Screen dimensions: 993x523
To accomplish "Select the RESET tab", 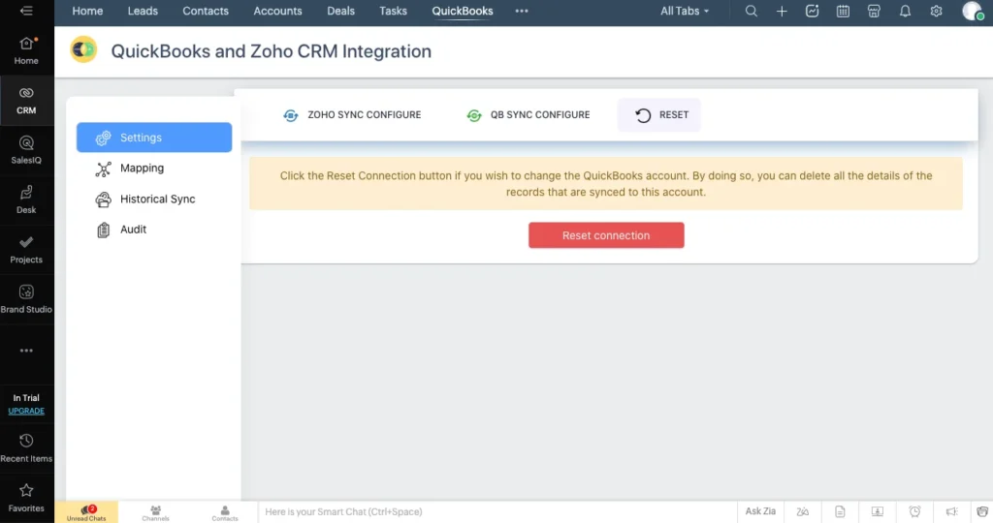I will (x=659, y=115).
